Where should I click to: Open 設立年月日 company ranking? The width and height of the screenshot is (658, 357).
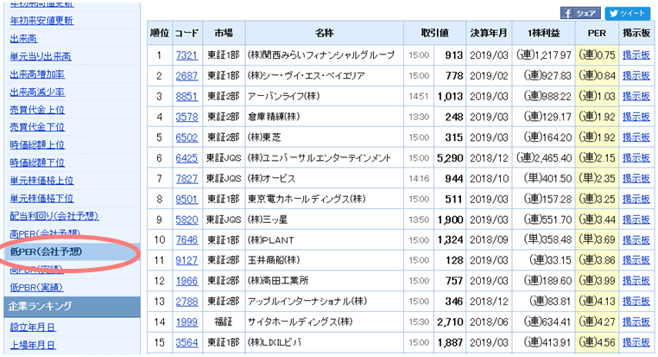(x=33, y=328)
